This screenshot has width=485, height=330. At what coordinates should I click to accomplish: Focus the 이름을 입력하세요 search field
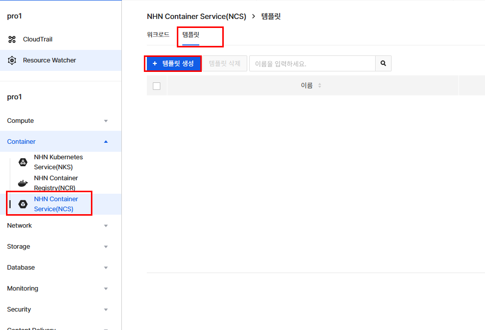312,63
